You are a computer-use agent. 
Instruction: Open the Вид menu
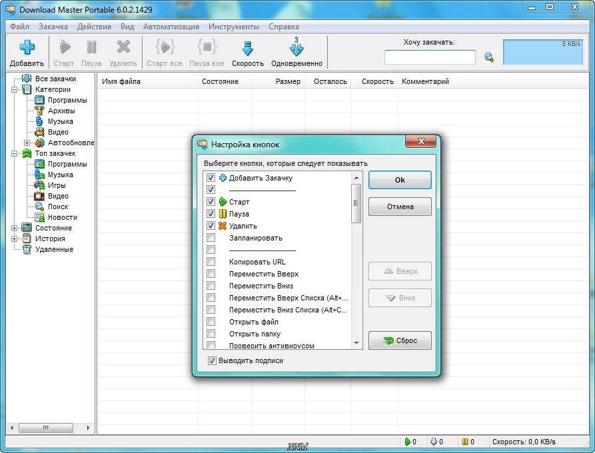point(127,27)
